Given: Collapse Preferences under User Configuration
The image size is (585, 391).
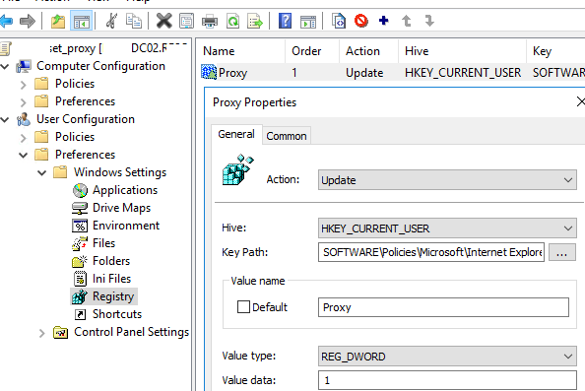Looking at the screenshot, I should (23, 155).
